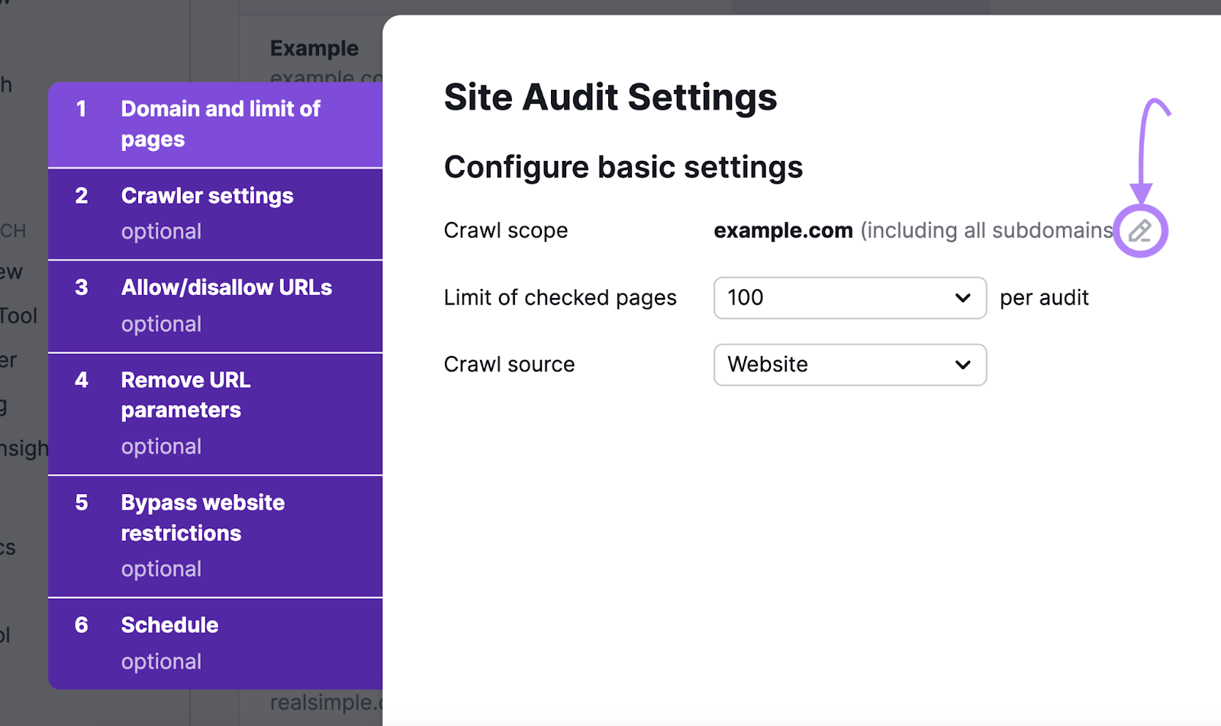Viewport: 1221px width, 726px height.
Task: Open the Limit of checked pages dropdown
Action: coord(850,297)
